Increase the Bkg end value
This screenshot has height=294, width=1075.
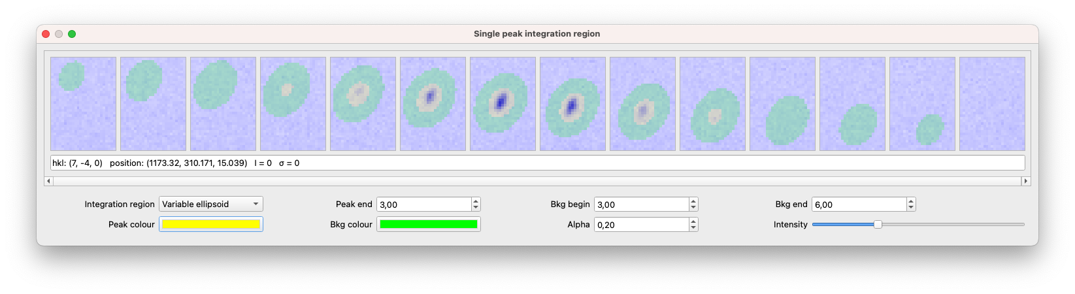(911, 201)
